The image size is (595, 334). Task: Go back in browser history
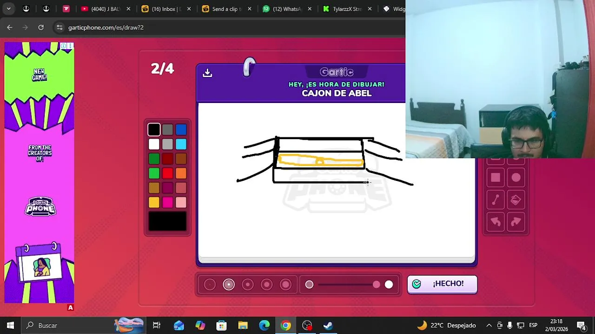pyautogui.click(x=10, y=27)
